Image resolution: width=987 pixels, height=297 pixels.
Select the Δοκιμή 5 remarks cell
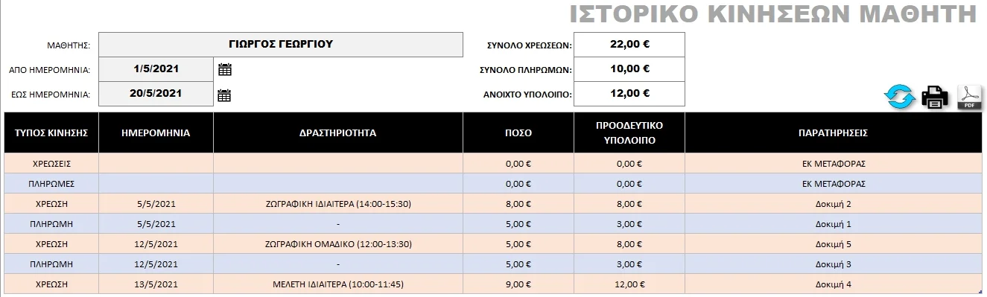click(834, 243)
